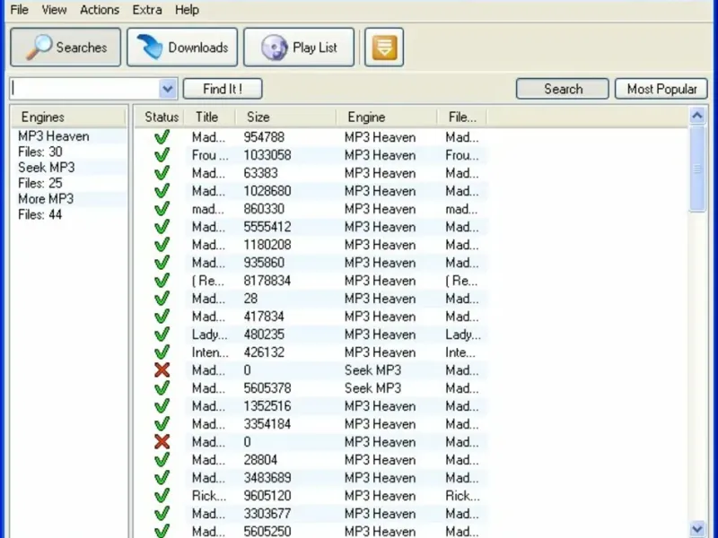
Task: Open the Downloads view
Action: coord(182,48)
